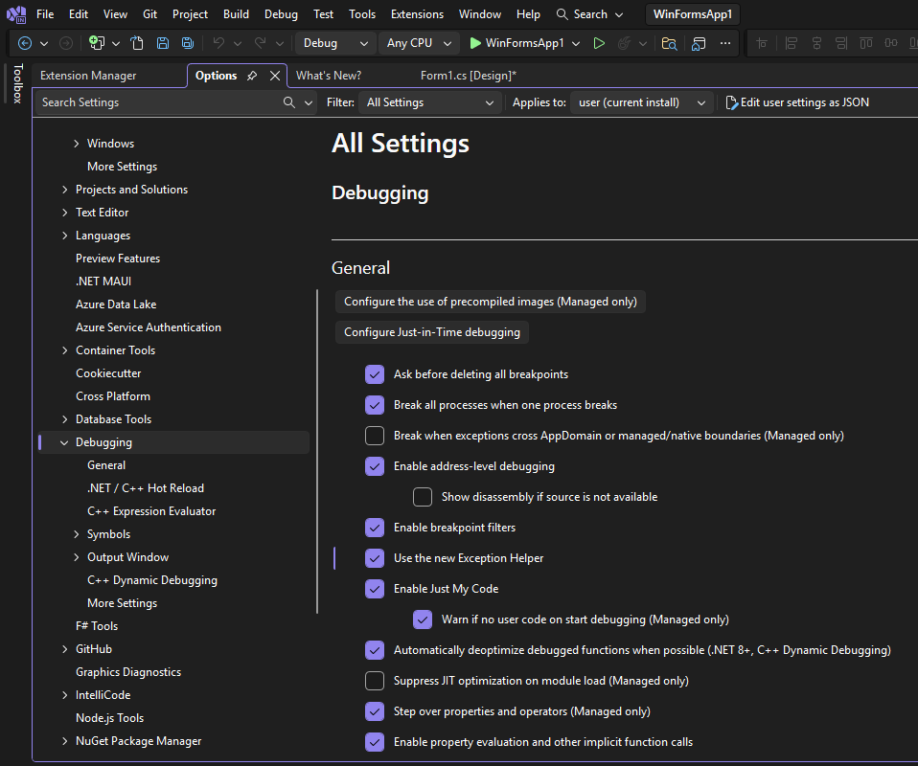Open the Applies to user dropdown
The image size is (918, 766).
point(642,102)
